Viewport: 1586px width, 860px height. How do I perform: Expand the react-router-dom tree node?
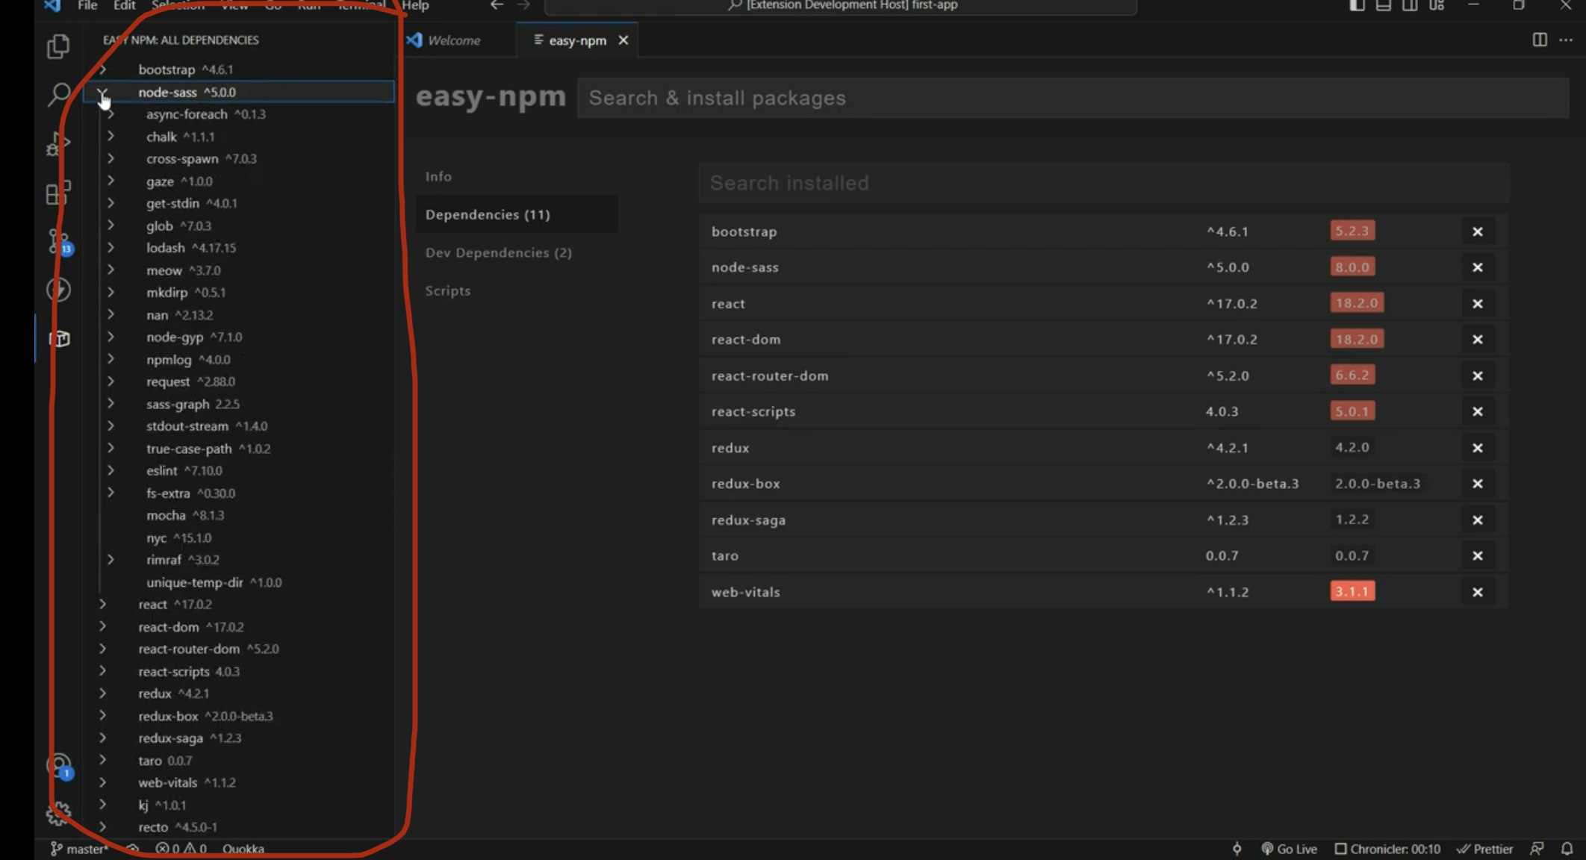click(x=102, y=649)
